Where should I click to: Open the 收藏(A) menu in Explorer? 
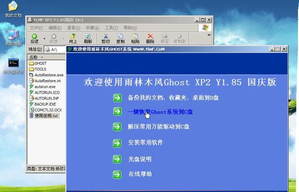point(93,28)
